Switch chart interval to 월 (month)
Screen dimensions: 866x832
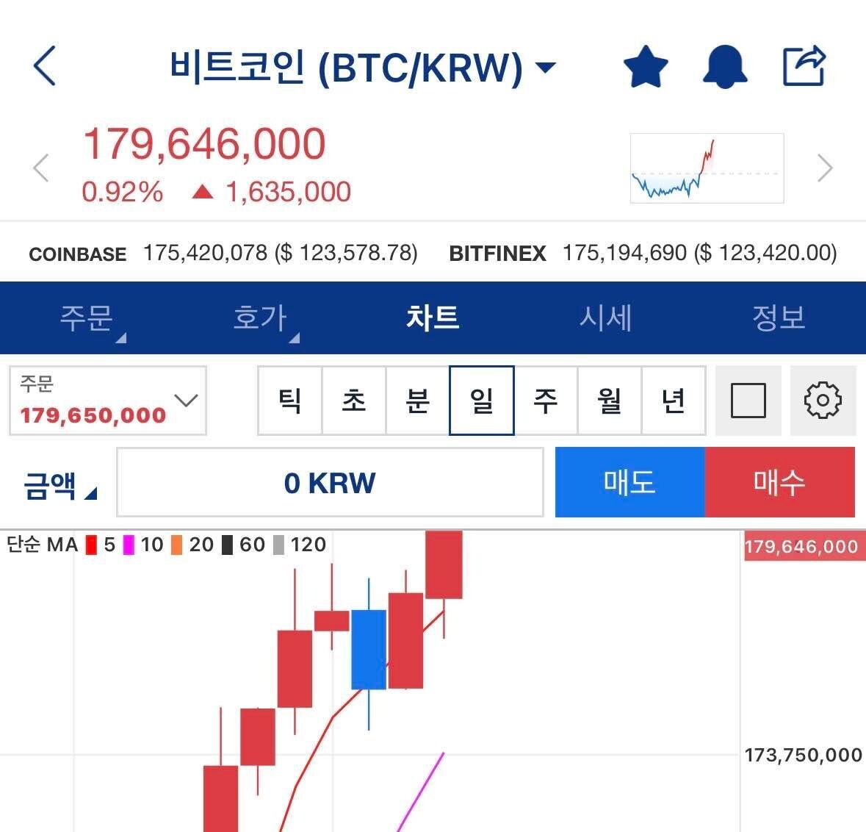tap(610, 401)
